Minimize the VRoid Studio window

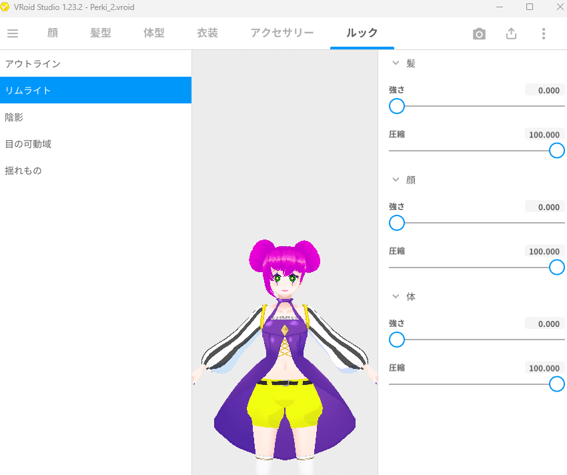pyautogui.click(x=500, y=7)
